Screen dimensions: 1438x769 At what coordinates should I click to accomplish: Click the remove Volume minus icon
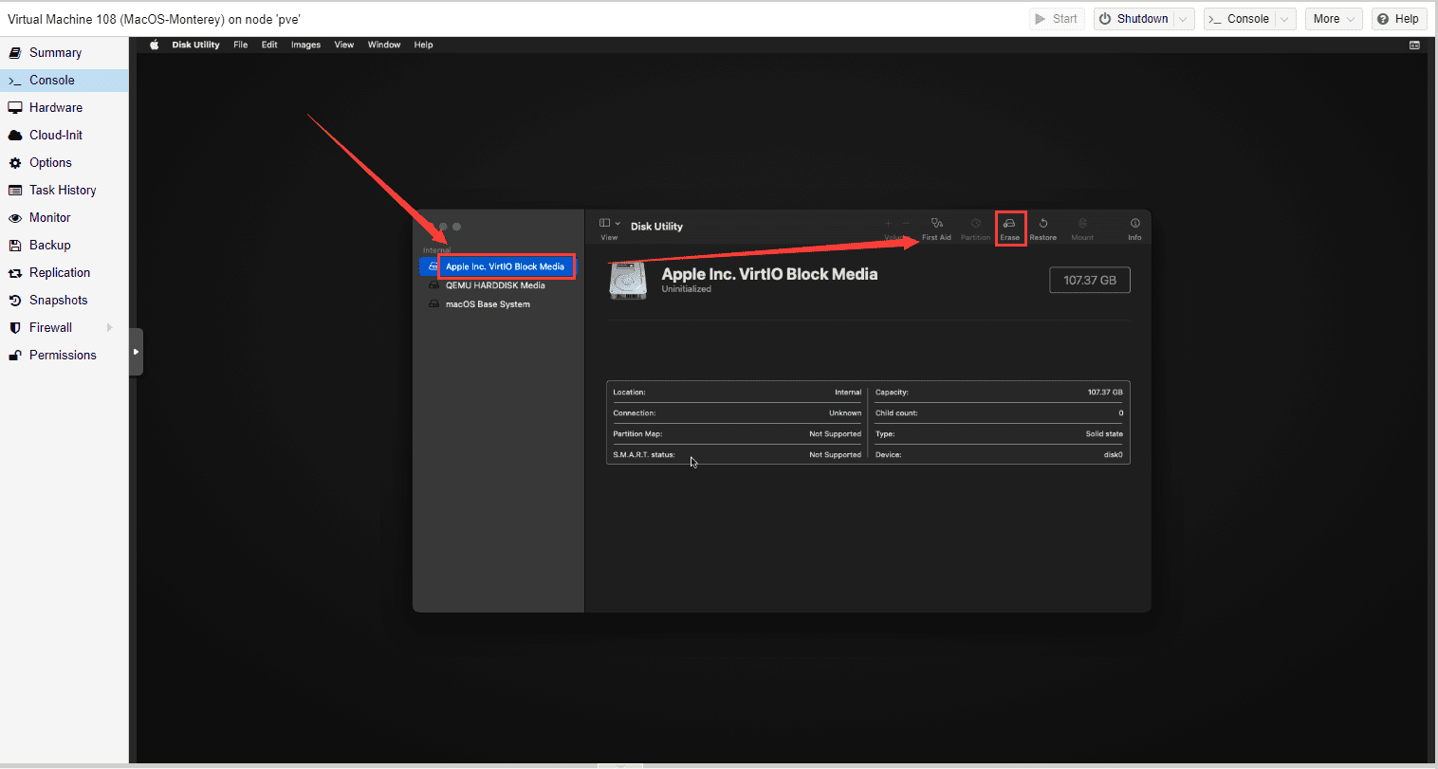[x=906, y=224]
